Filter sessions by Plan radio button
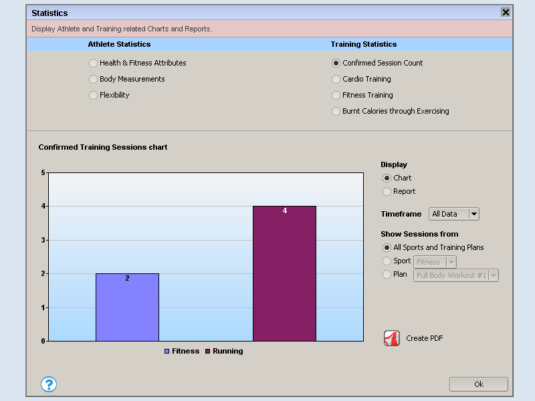 click(387, 274)
